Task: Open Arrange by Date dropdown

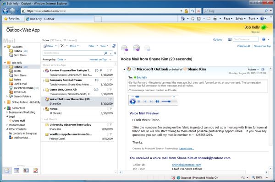Action: (61, 59)
